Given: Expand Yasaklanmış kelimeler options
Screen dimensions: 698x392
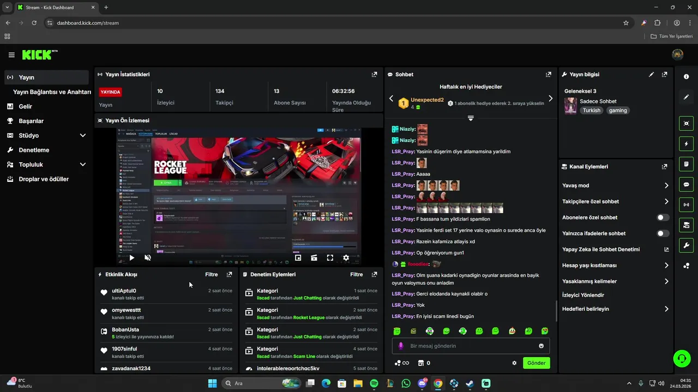Looking at the screenshot, I should [666, 281].
